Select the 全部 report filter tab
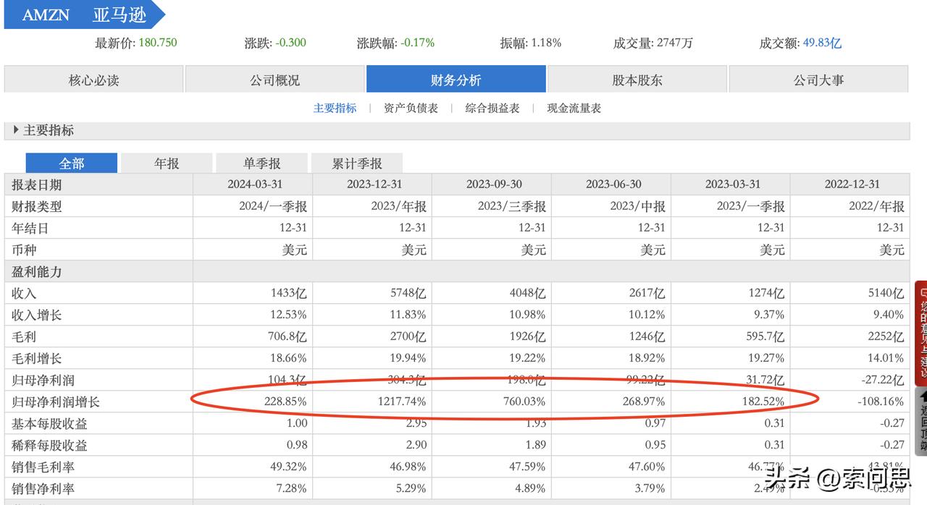 (71, 164)
